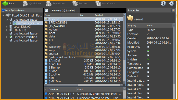This screenshot has height=100, width=178.
Task: Click the $MFTMirr file icon
Action: point(46,81)
